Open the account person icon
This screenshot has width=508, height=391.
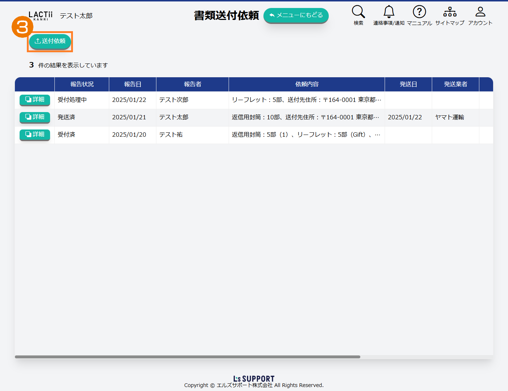(x=480, y=12)
